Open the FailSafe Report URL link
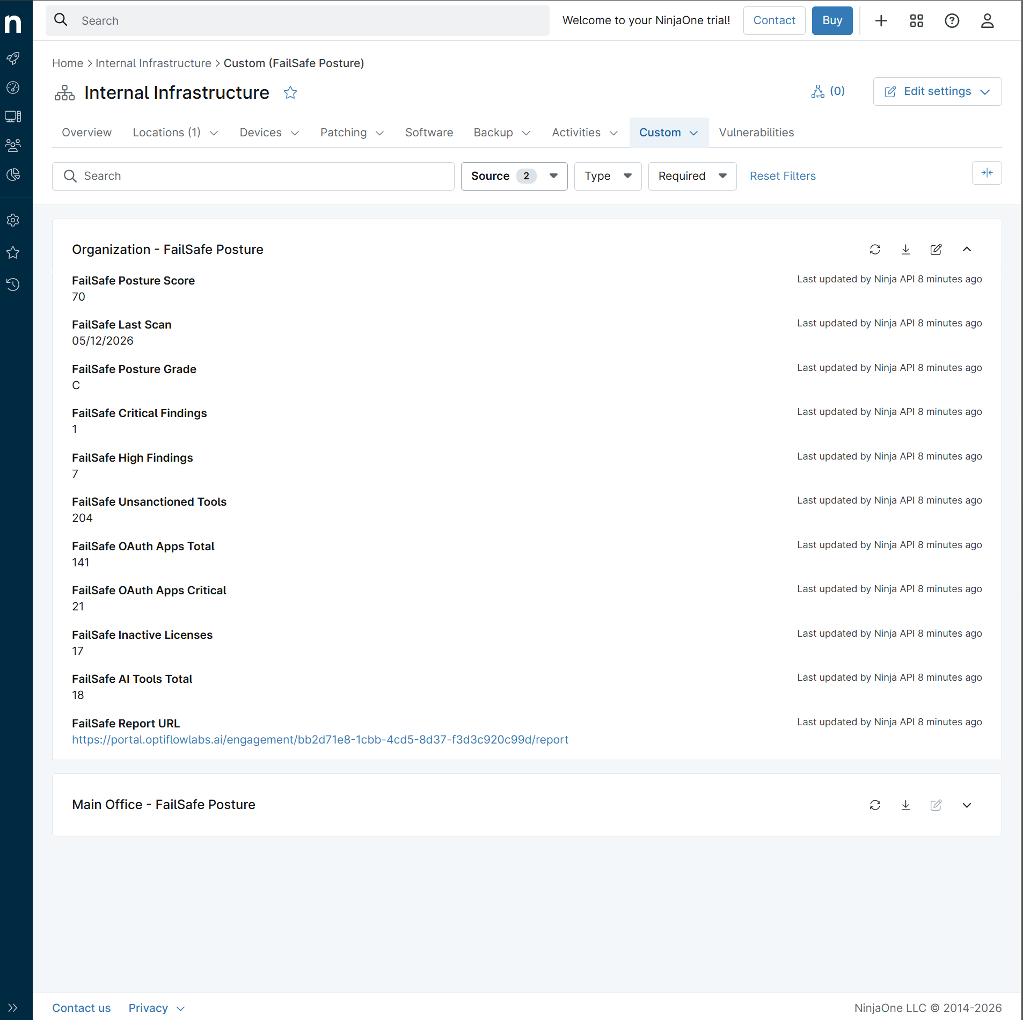This screenshot has height=1020, width=1023. (x=320, y=740)
